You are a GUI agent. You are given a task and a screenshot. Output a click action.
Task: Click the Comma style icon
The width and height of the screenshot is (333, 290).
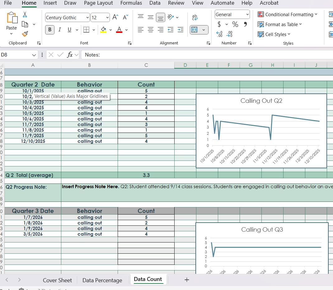point(246,24)
